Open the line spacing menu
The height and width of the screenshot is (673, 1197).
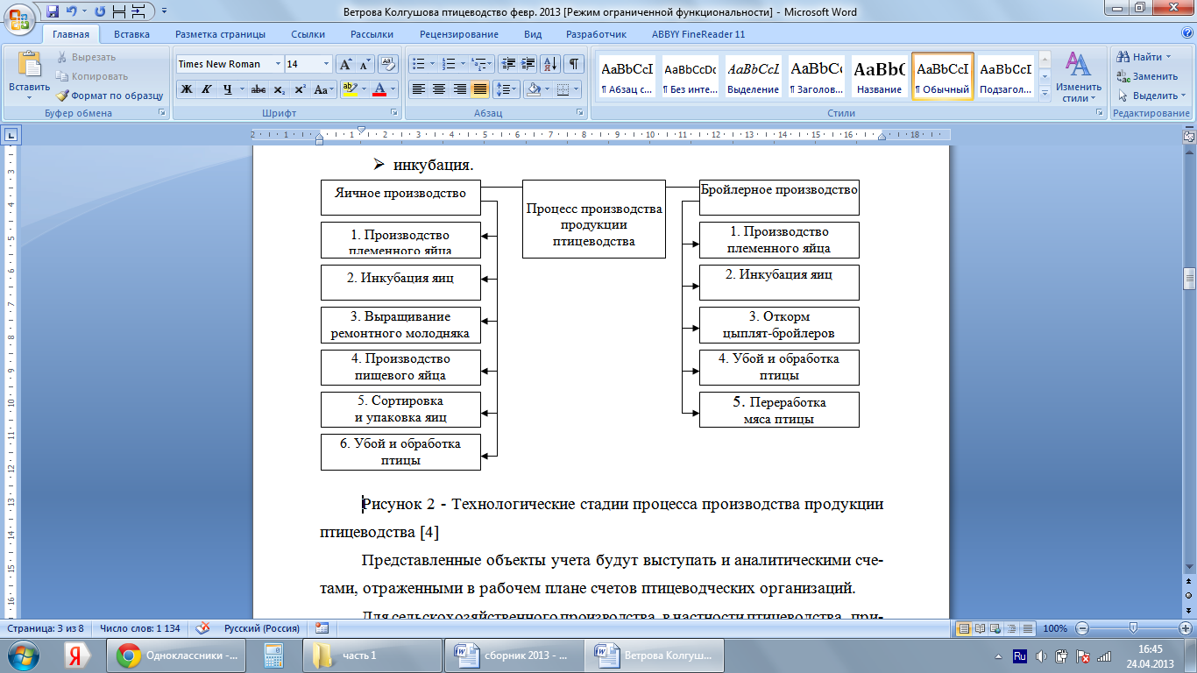click(506, 89)
